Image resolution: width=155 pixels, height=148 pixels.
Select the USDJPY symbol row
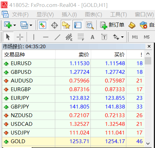73,133
